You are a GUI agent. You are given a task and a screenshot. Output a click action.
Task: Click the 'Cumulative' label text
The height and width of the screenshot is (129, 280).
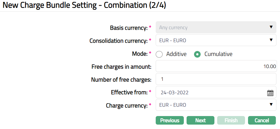point(218,54)
